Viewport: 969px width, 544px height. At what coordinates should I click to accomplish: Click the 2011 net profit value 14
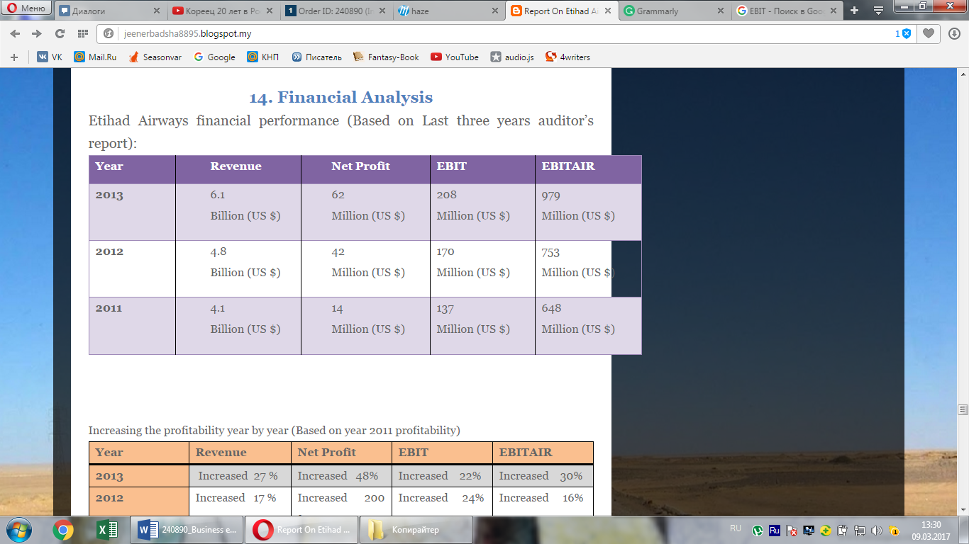(337, 308)
